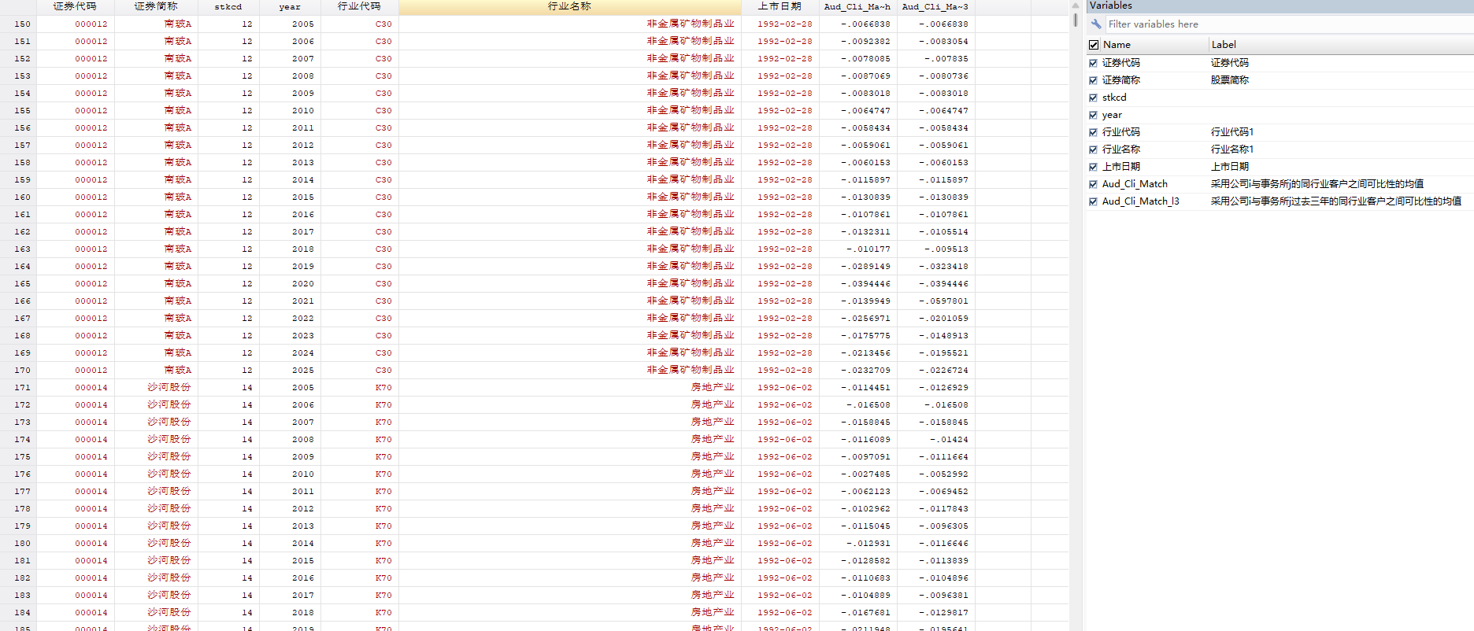The image size is (1474, 631).
Task: Select variable name stkcd in Variables list
Action: 1114,98
